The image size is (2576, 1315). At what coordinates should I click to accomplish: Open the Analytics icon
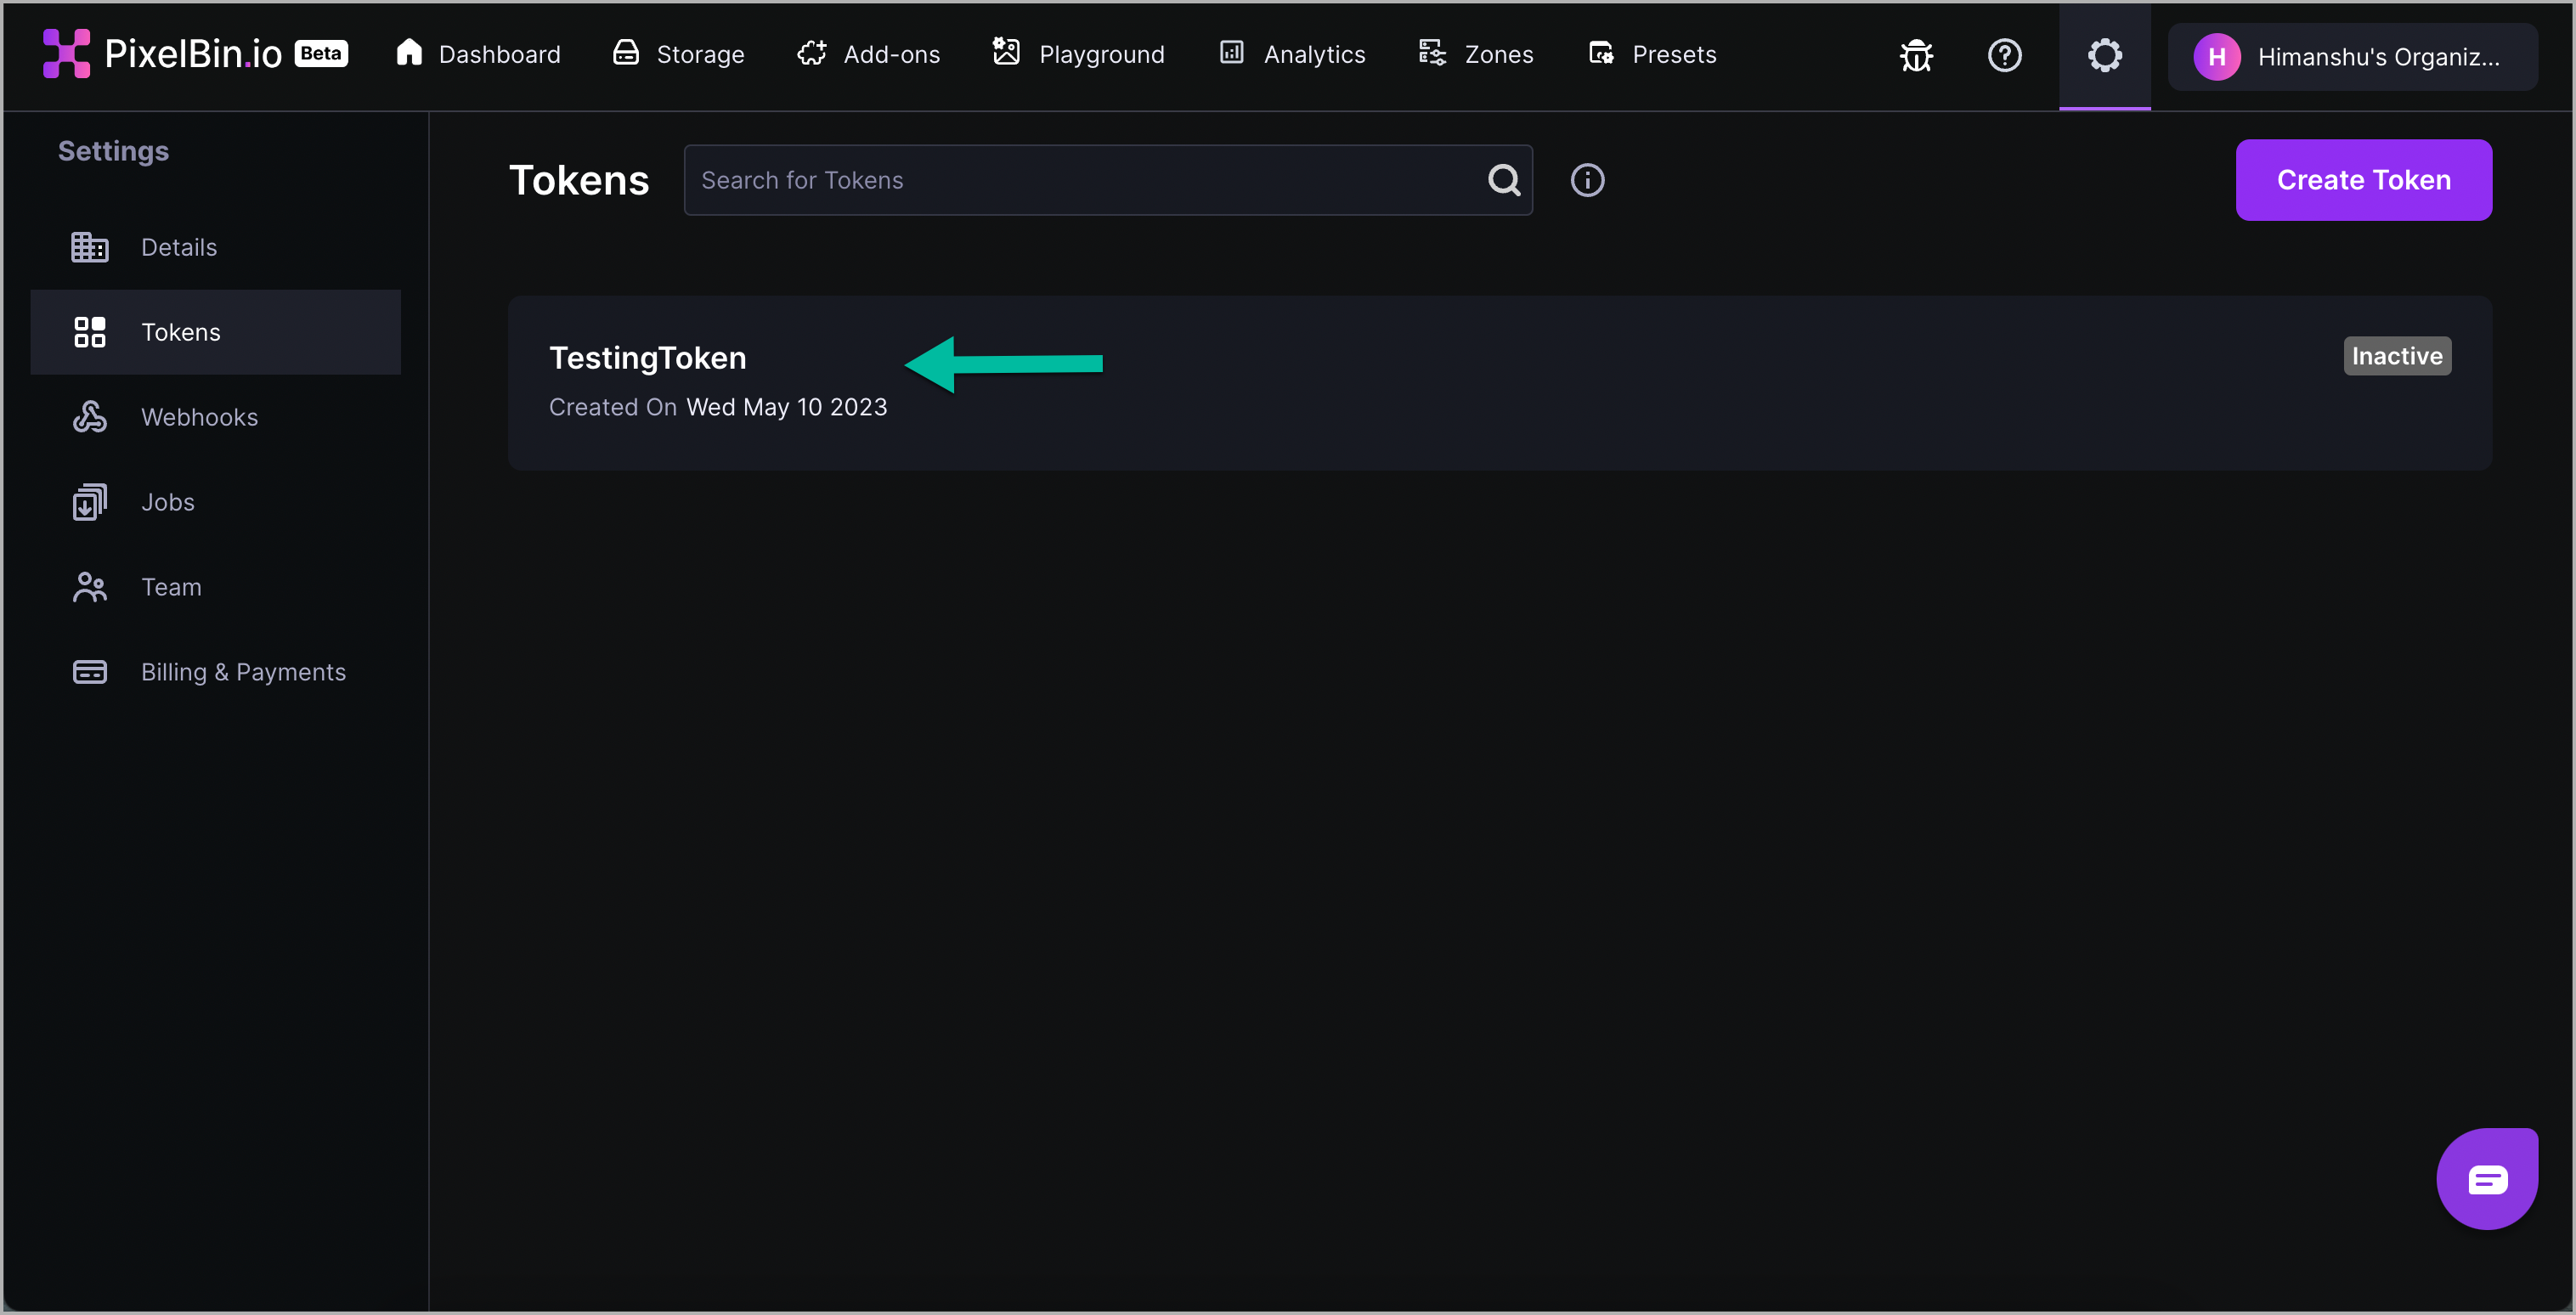(x=1231, y=54)
